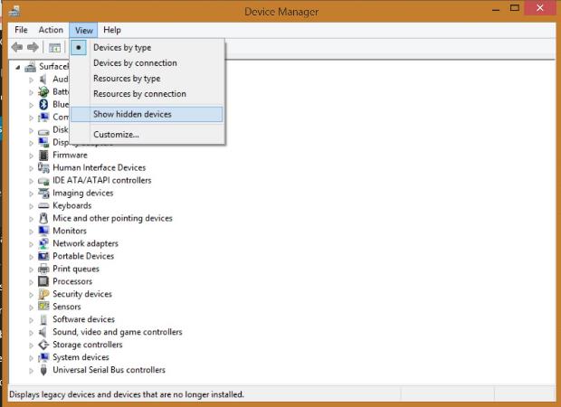Click the Bluetooth category icon
The image size is (561, 407).
tap(43, 104)
